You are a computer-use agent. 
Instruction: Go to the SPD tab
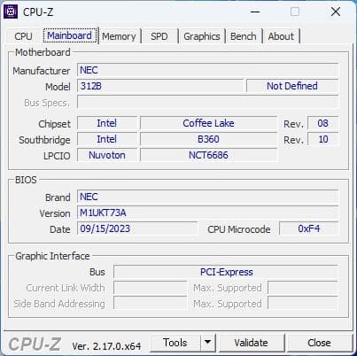(159, 36)
